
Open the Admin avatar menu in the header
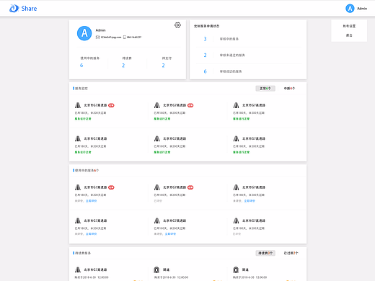350,9
